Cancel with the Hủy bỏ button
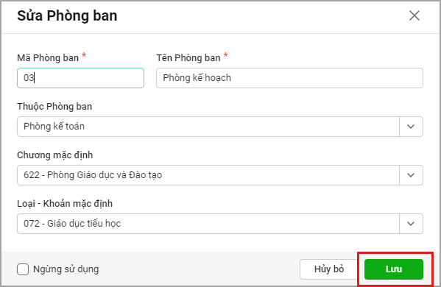441x287 pixels. point(329,269)
